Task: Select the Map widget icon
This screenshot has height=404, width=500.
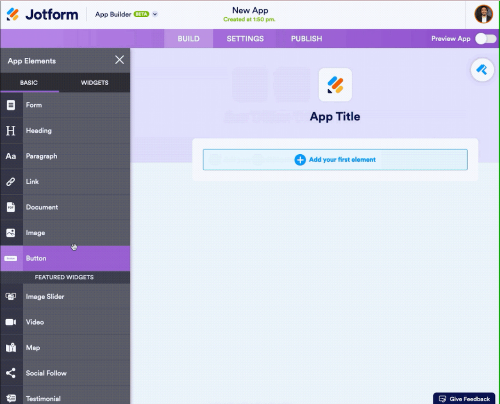Action: 11,348
